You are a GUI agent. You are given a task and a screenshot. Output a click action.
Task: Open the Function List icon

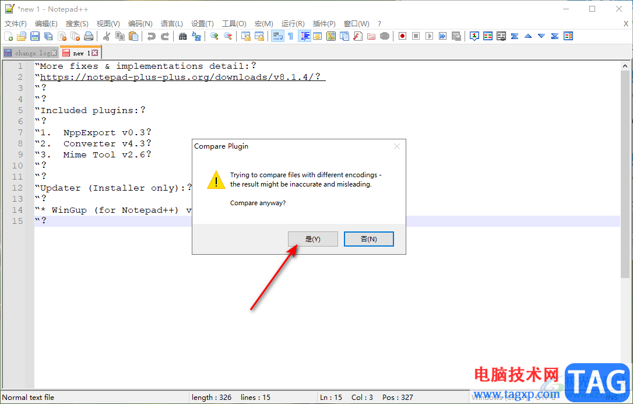358,36
